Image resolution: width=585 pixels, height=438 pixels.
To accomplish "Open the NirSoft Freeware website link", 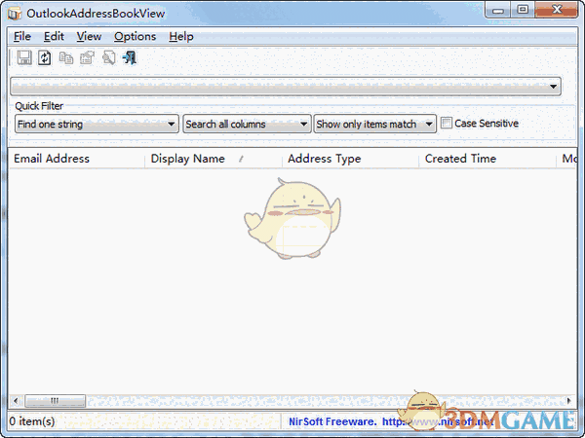I will pos(391,421).
